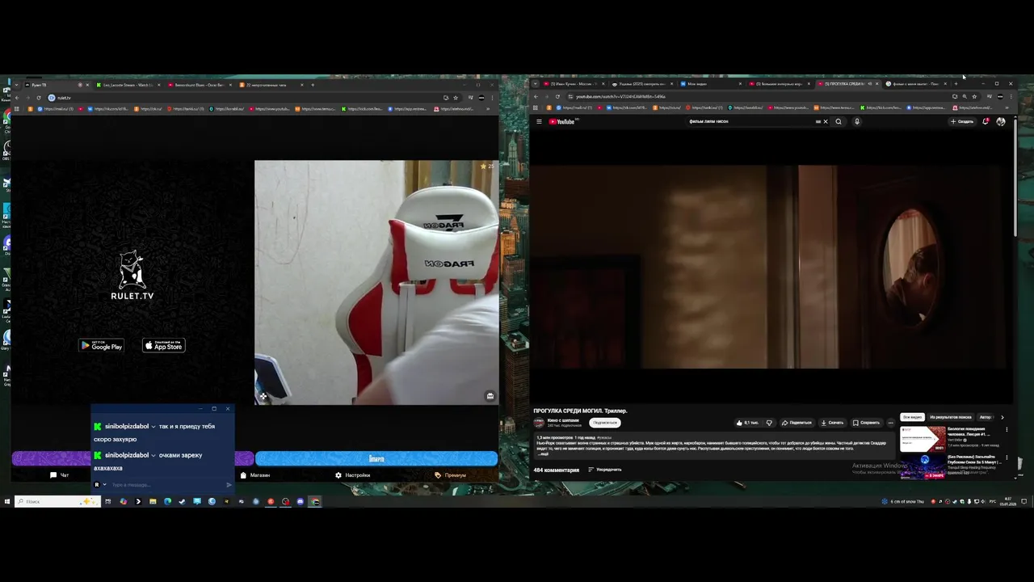Download on the App Store badge
Image resolution: width=1034 pixels, height=582 pixels.
[x=164, y=346]
